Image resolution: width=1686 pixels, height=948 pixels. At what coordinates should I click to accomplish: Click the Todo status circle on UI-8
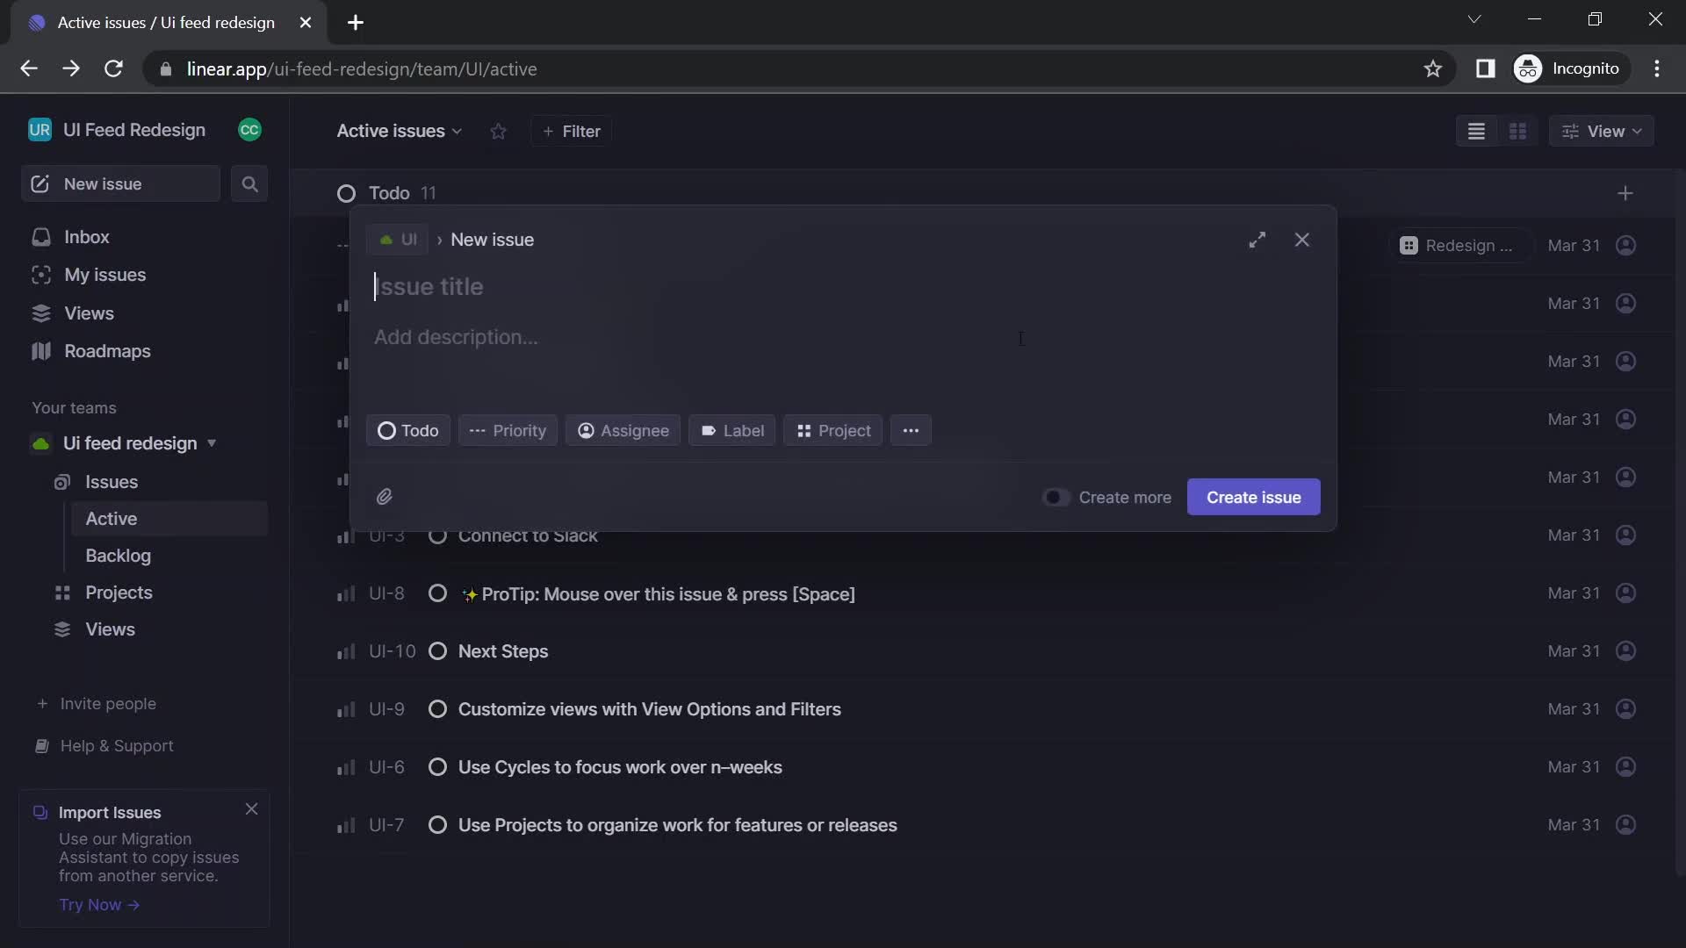click(437, 593)
